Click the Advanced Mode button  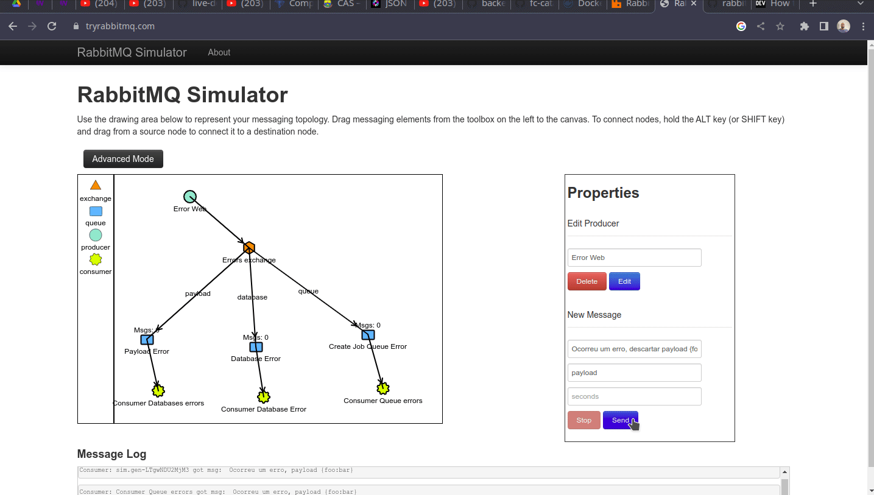pyautogui.click(x=123, y=159)
